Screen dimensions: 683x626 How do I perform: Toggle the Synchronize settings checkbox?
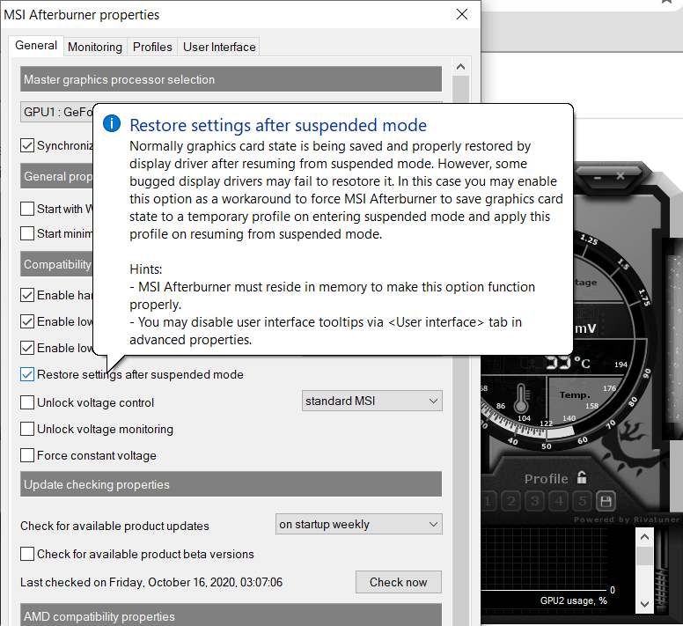click(x=27, y=145)
